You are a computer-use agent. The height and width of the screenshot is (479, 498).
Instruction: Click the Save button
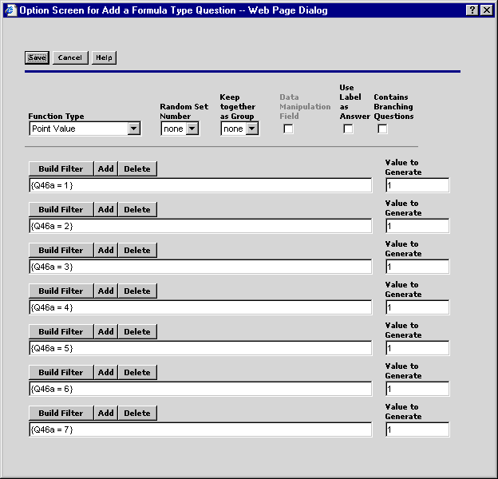pyautogui.click(x=37, y=57)
